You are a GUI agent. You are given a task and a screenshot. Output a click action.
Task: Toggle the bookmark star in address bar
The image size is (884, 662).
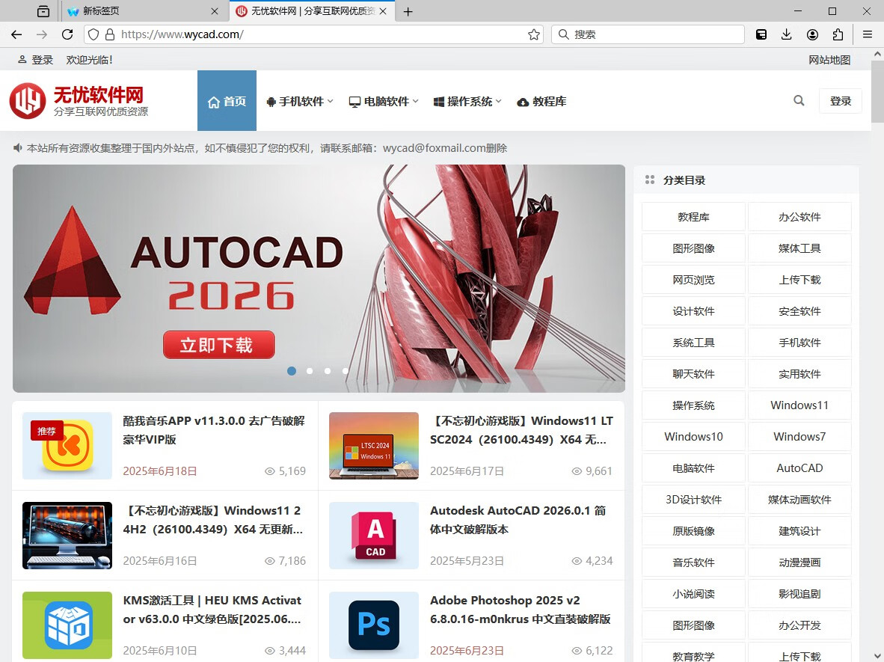pos(534,34)
